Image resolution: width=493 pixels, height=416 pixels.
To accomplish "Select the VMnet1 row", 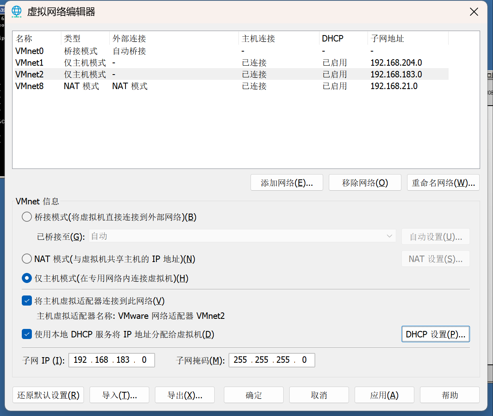I will point(231,63).
